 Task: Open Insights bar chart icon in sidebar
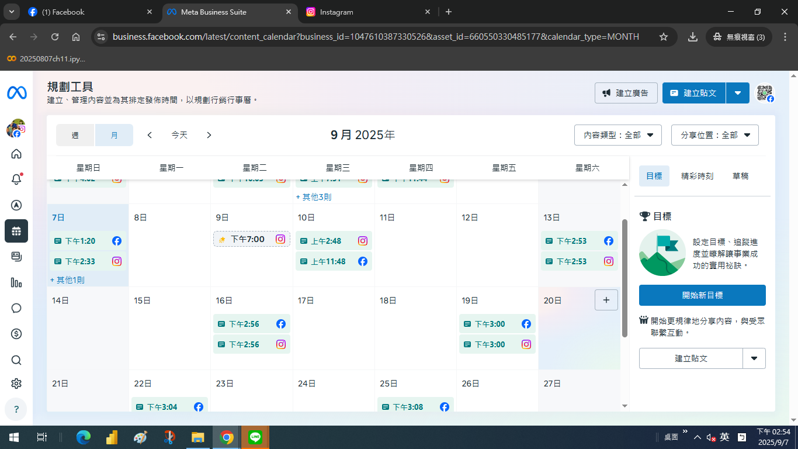coord(16,282)
